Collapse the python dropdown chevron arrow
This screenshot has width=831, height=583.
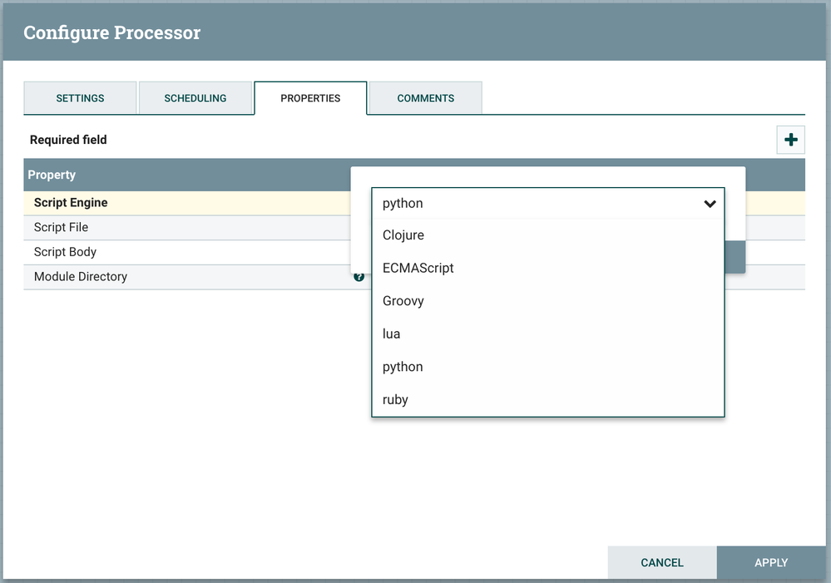coord(710,204)
